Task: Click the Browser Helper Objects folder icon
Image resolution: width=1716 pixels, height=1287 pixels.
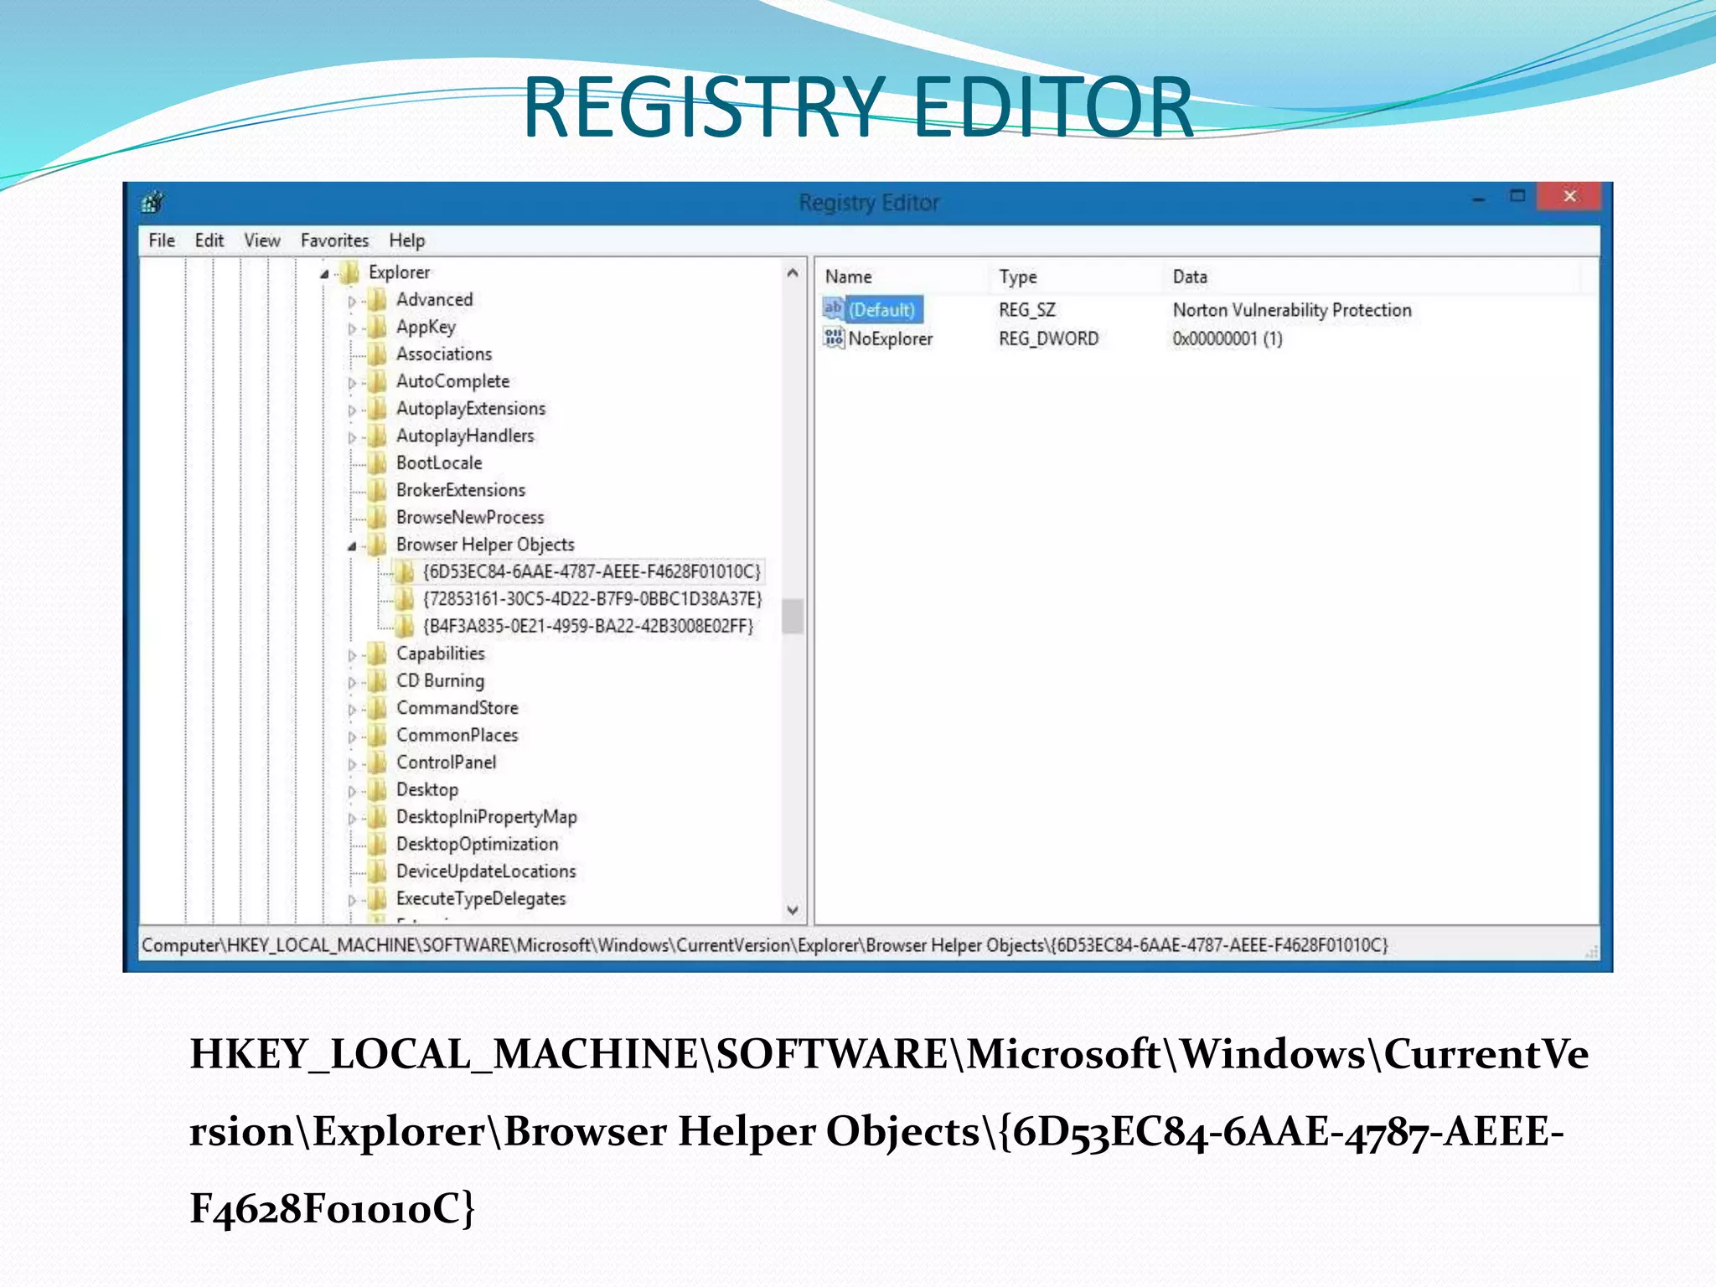Action: (378, 545)
